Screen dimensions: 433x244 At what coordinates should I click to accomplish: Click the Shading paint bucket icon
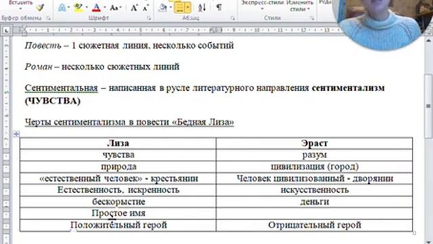click(x=162, y=7)
